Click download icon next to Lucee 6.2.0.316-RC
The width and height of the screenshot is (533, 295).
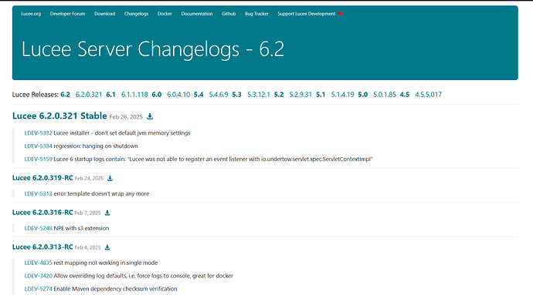click(107, 213)
